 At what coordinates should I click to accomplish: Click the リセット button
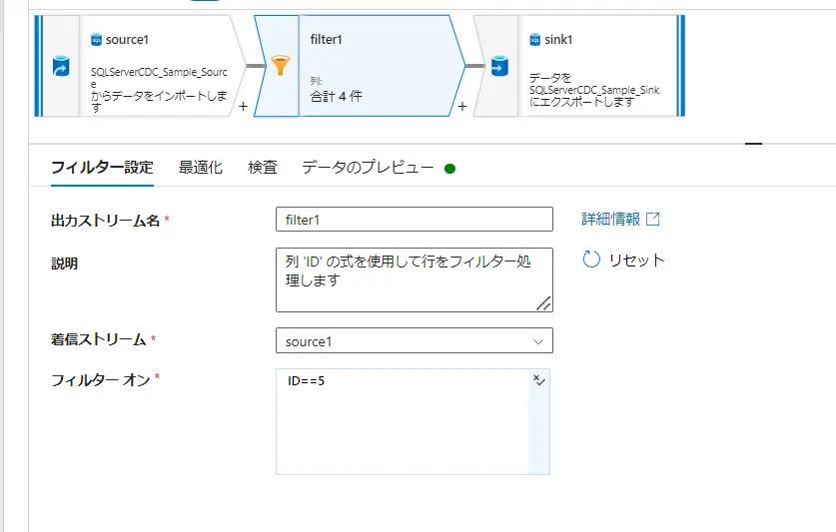(623, 260)
